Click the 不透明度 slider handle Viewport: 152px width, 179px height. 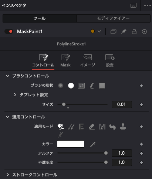click(106, 162)
